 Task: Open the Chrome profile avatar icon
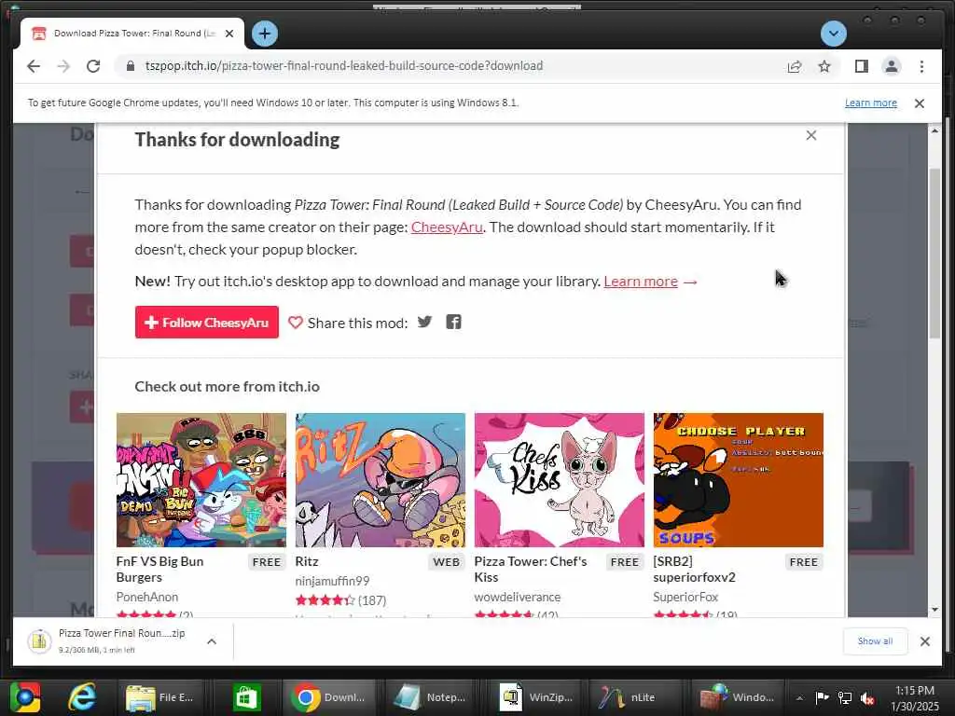(891, 66)
